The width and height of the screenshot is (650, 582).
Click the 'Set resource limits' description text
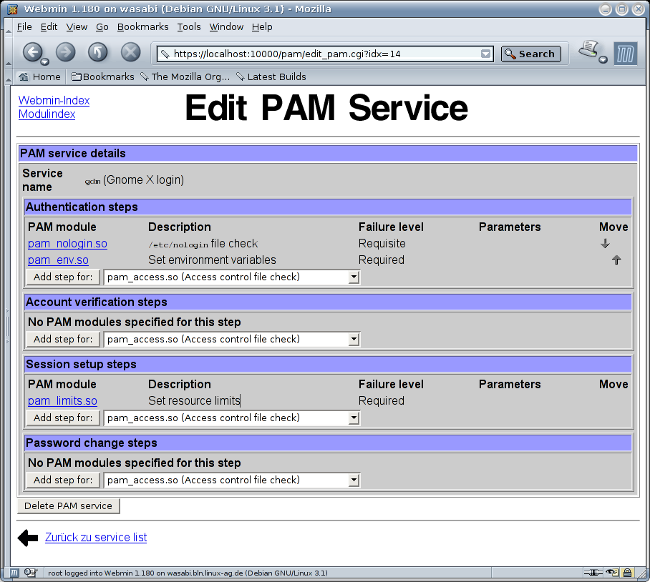[x=194, y=400]
